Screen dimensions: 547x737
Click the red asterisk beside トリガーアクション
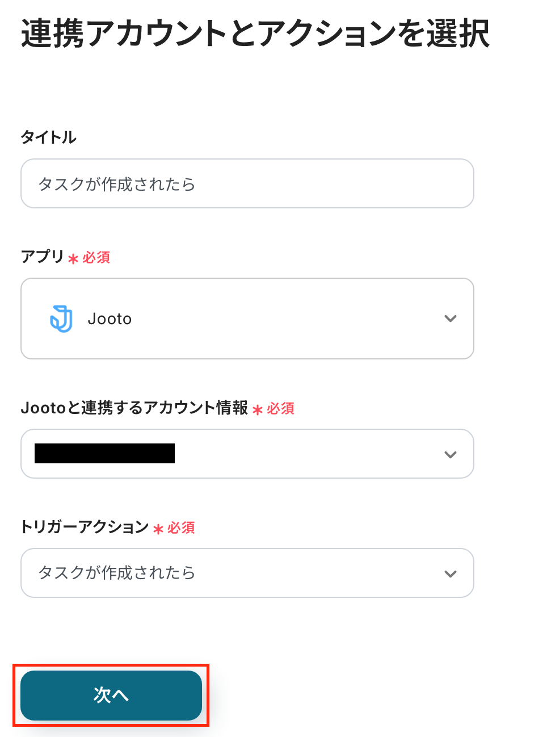(158, 529)
